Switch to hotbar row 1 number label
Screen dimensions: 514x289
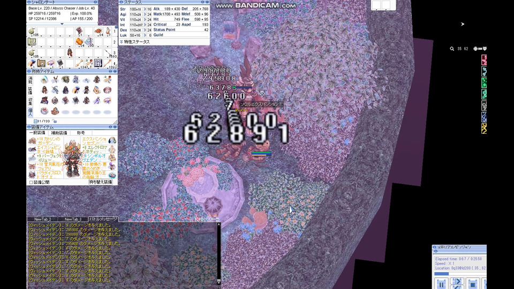pyautogui.click(x=115, y=32)
